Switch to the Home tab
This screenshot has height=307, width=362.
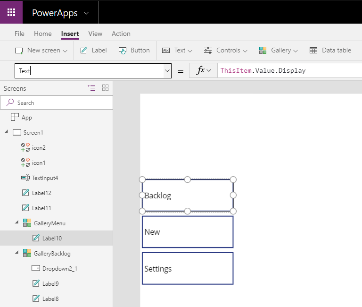pos(43,34)
